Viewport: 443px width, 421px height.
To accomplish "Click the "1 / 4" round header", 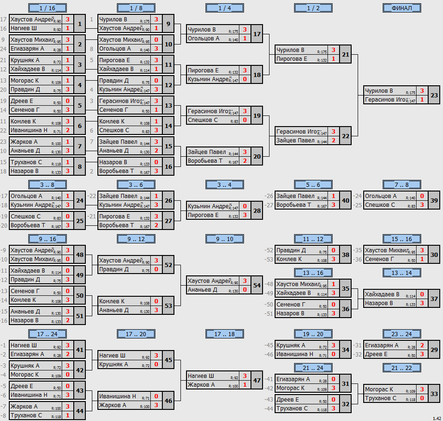I will point(225,8).
